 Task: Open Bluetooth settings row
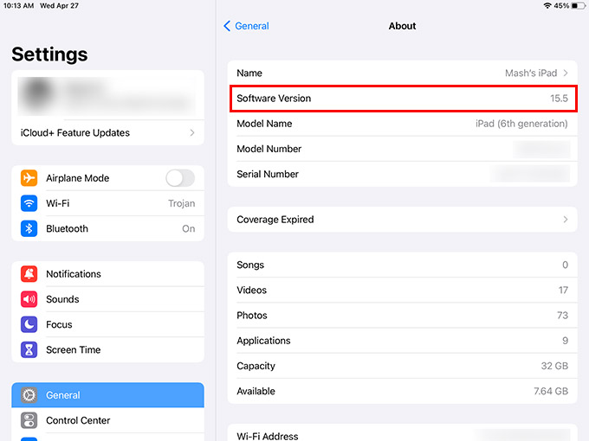coord(107,228)
